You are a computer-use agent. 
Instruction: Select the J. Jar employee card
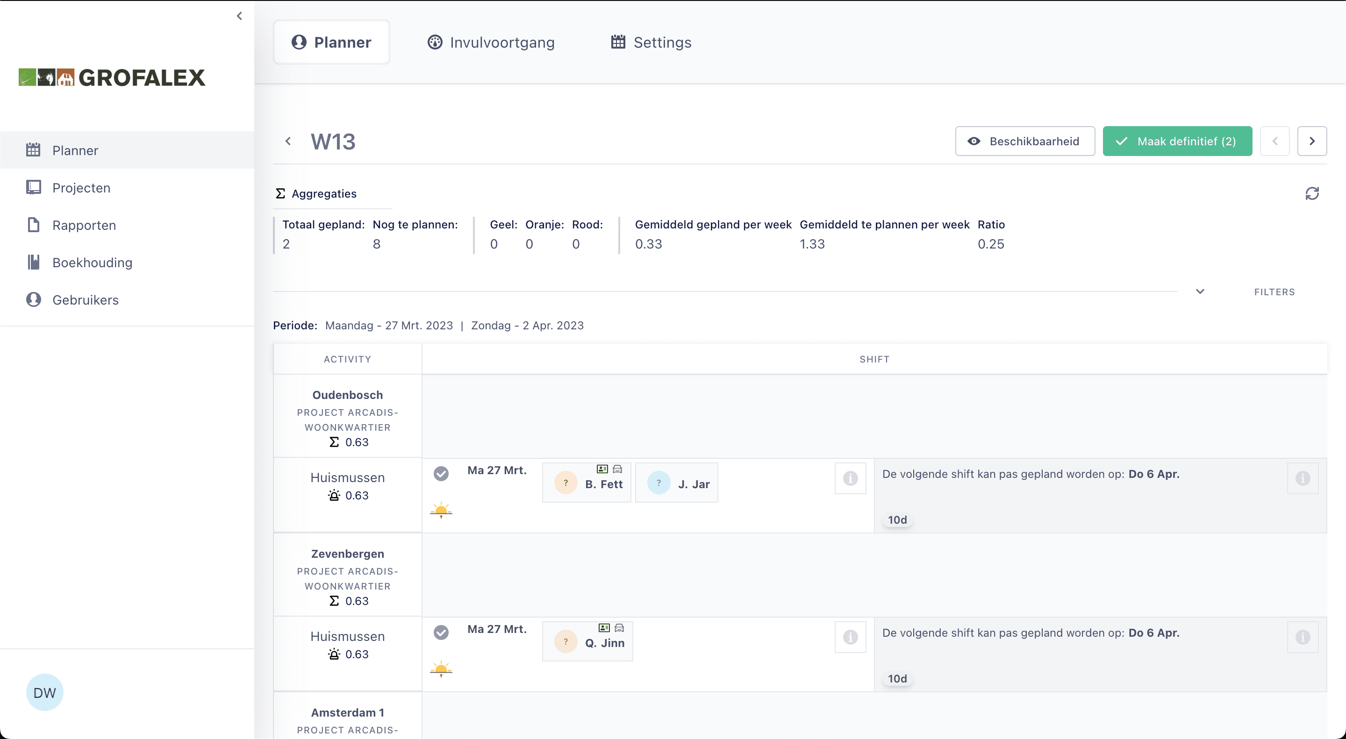676,483
